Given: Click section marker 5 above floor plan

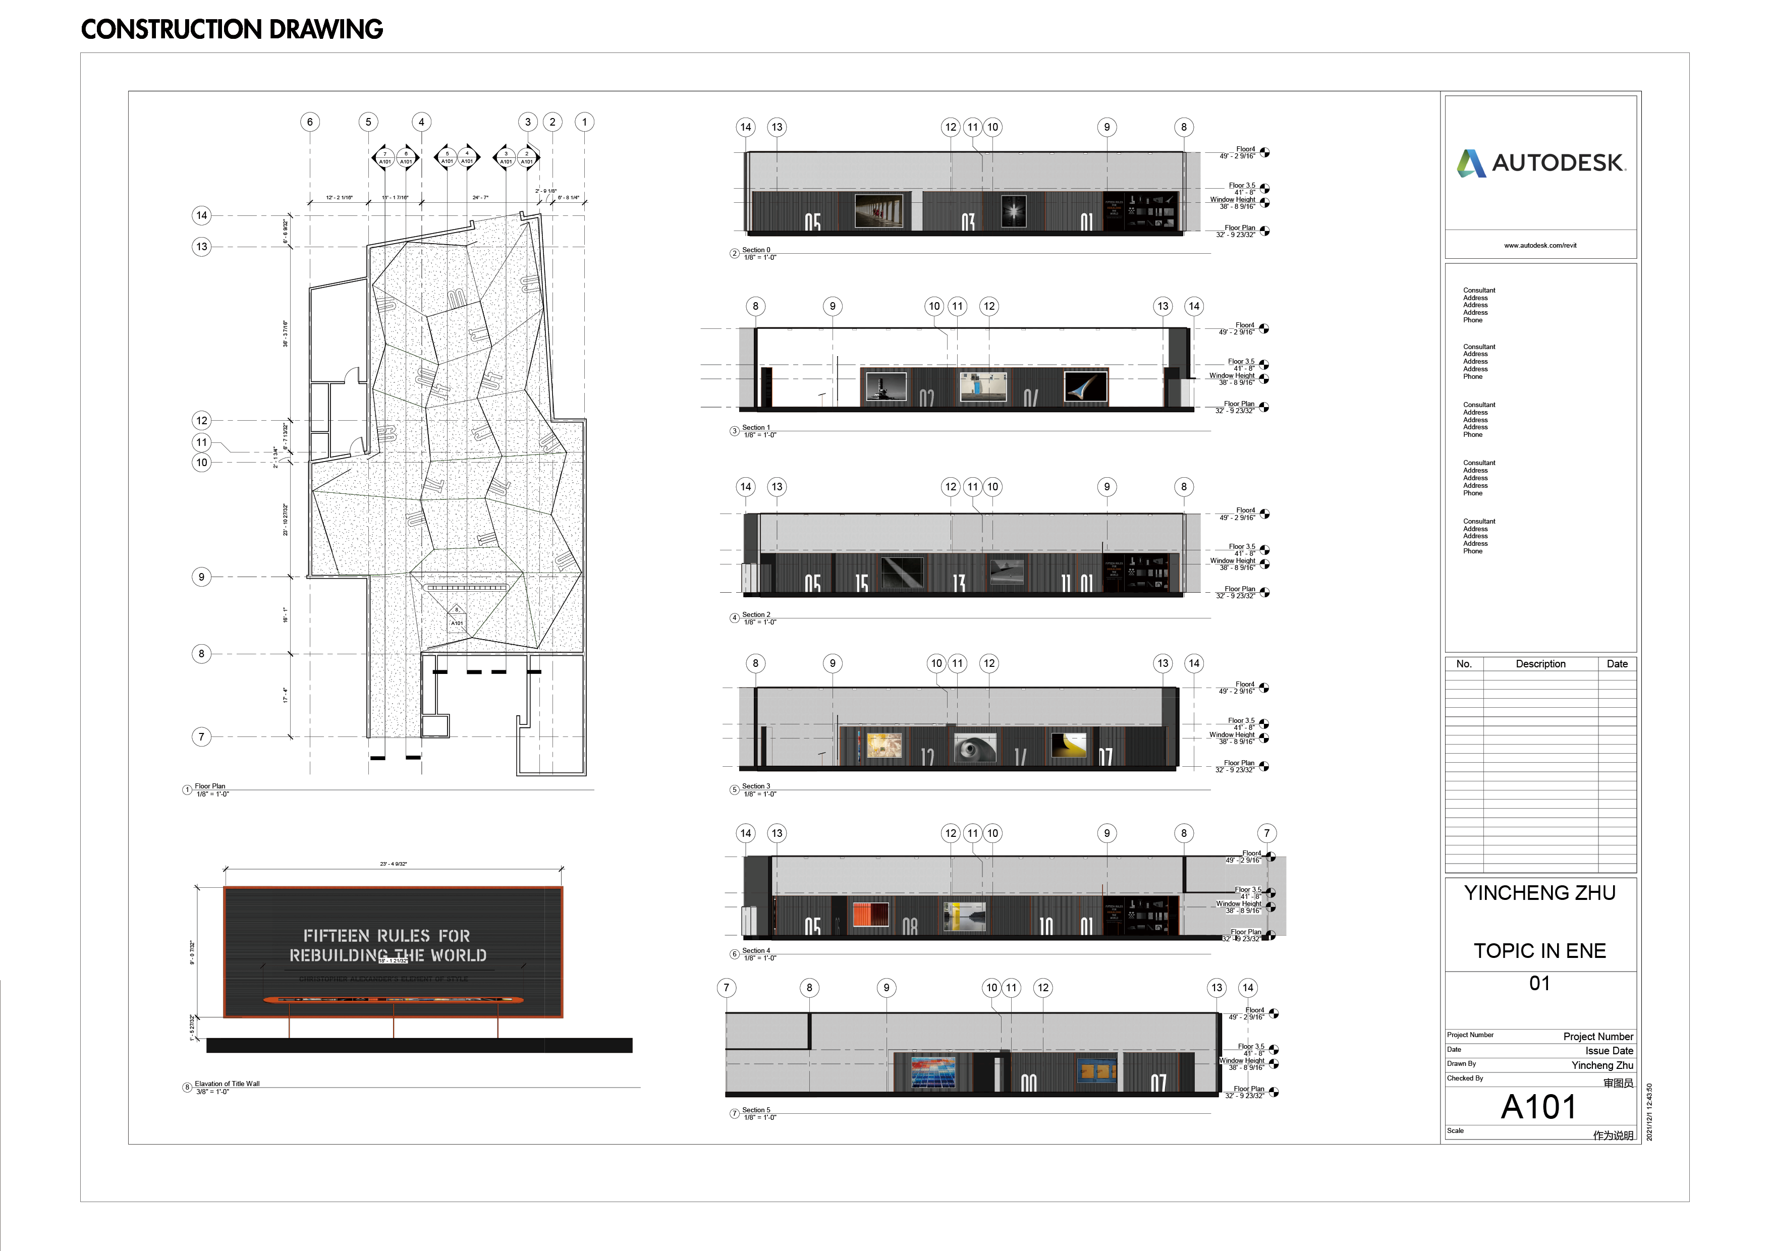Looking at the screenshot, I should click(447, 158).
